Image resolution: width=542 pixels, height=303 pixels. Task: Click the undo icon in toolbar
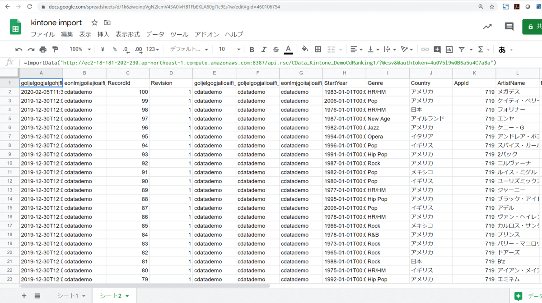(19, 50)
